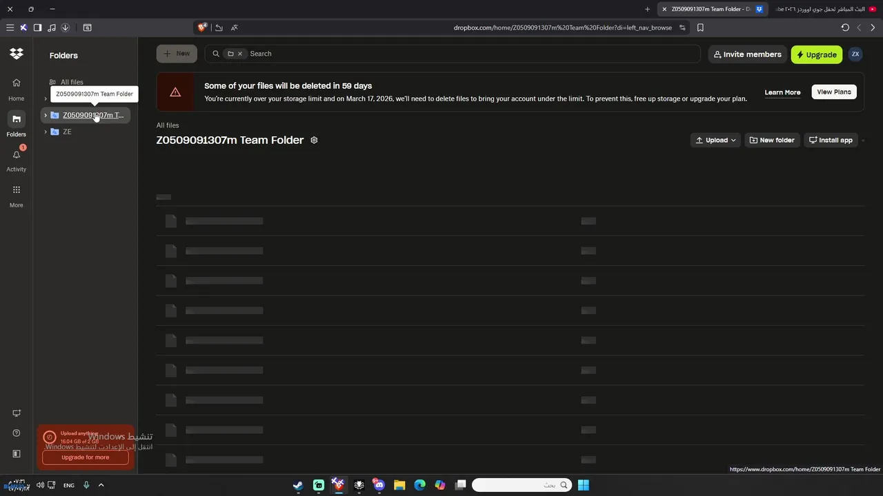The height and width of the screenshot is (496, 883).
Task: Click the Windows Start button
Action: click(x=584, y=485)
